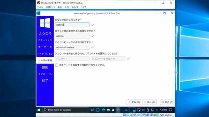Screen dimensions: 209x117
Task: Click the VirtualBox window title icon
Action: (39, 3)
